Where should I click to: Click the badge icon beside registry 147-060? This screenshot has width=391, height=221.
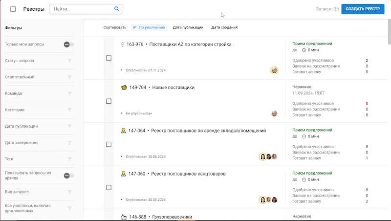tap(124, 174)
